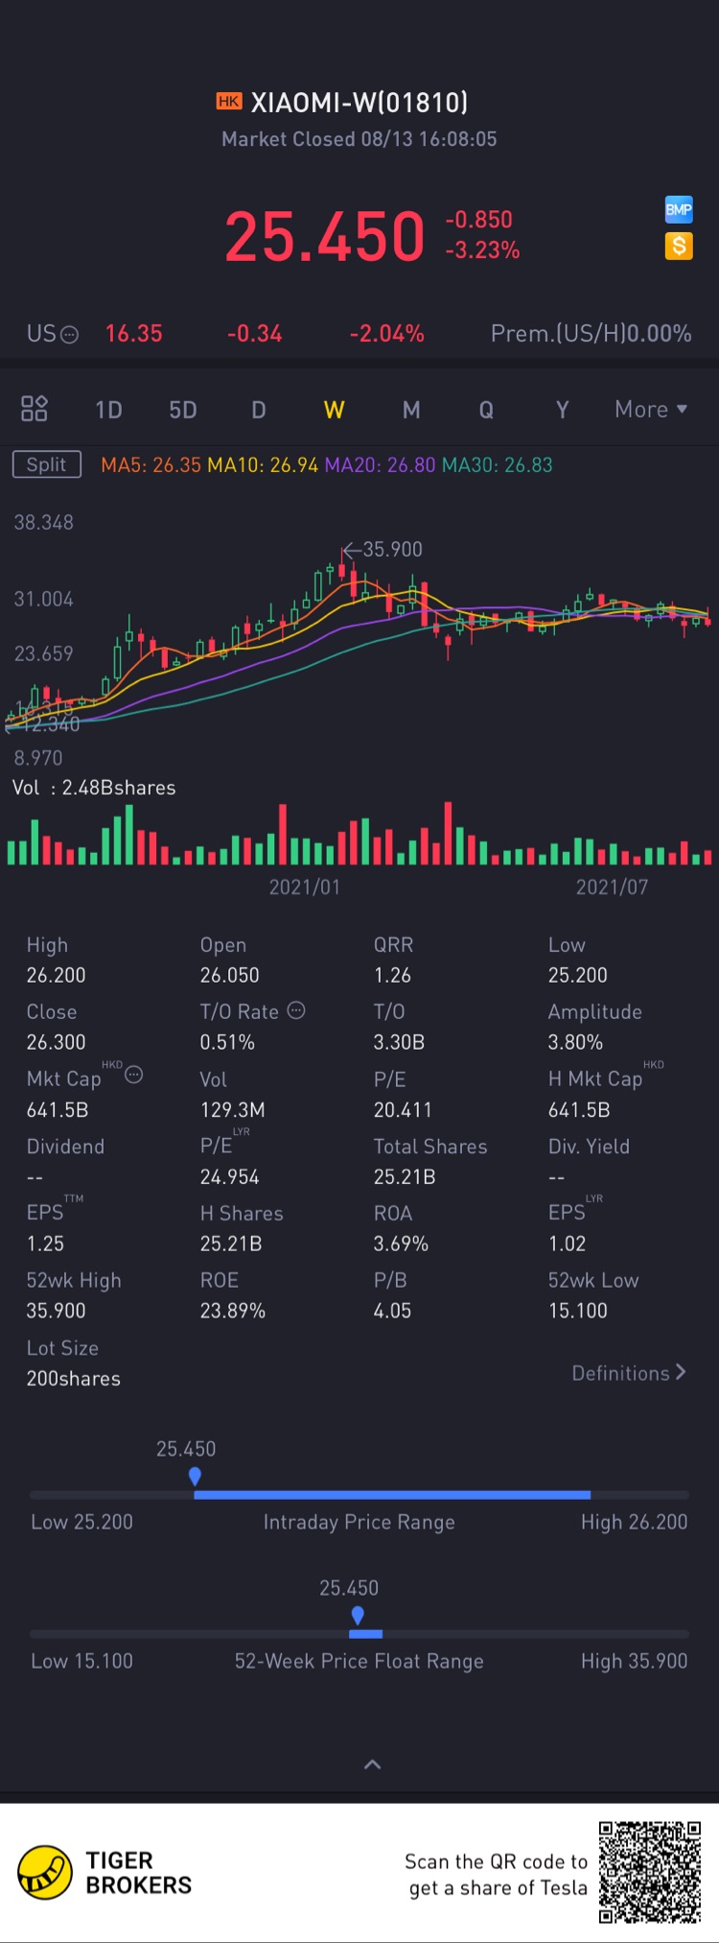Select the M monthly chart tab

[x=411, y=410]
